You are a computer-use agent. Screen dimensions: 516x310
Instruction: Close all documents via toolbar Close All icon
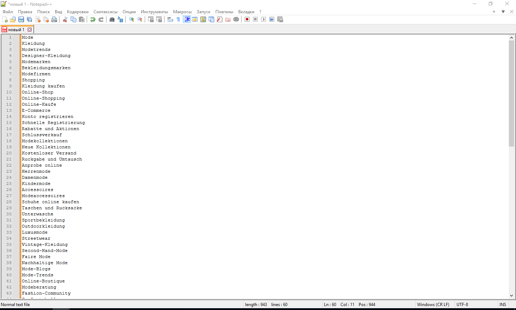tap(46, 19)
